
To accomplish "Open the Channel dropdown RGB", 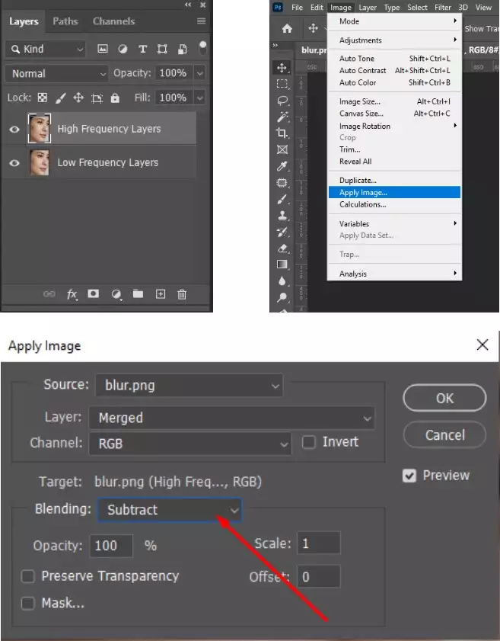I will pos(190,444).
